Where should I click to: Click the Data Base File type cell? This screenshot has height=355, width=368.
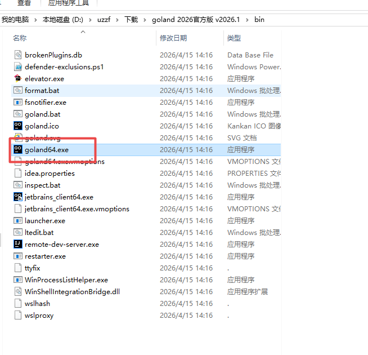click(x=250, y=55)
